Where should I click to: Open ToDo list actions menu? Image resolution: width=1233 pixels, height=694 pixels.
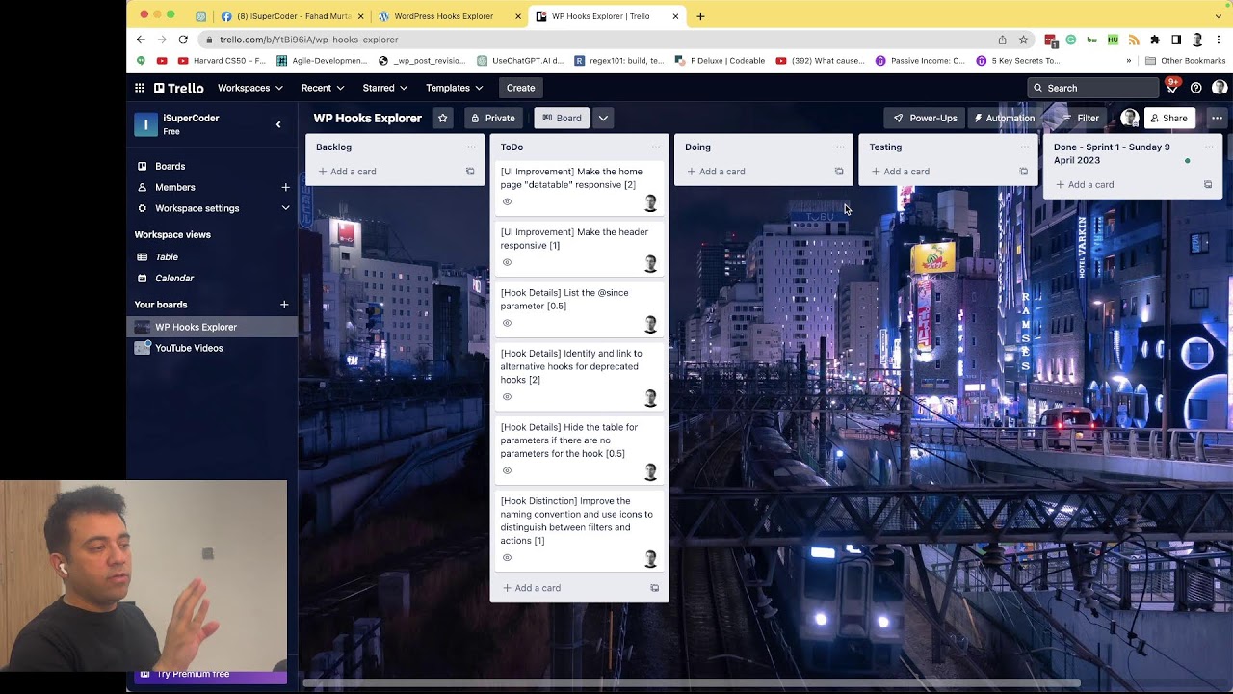[x=656, y=147]
